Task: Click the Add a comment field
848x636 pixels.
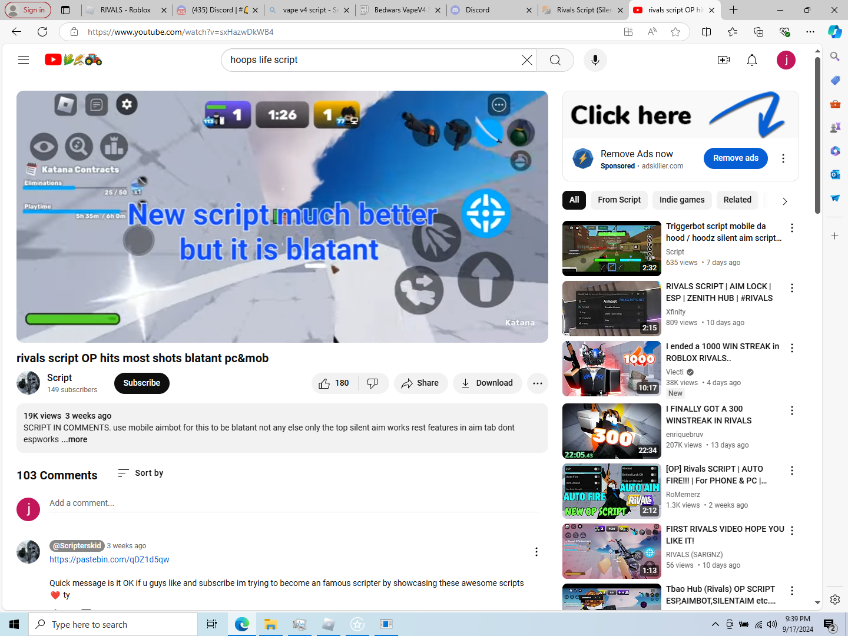Action: pos(293,503)
